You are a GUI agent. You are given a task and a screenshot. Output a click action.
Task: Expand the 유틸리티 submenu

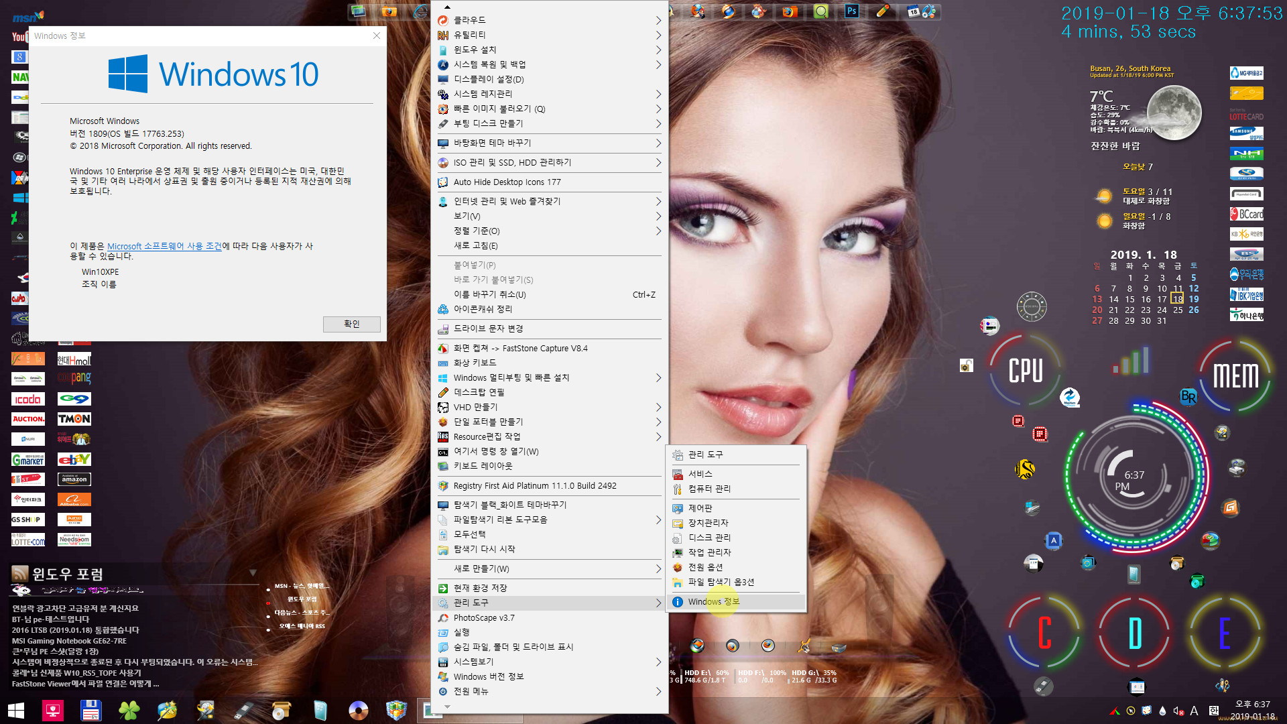coord(549,35)
